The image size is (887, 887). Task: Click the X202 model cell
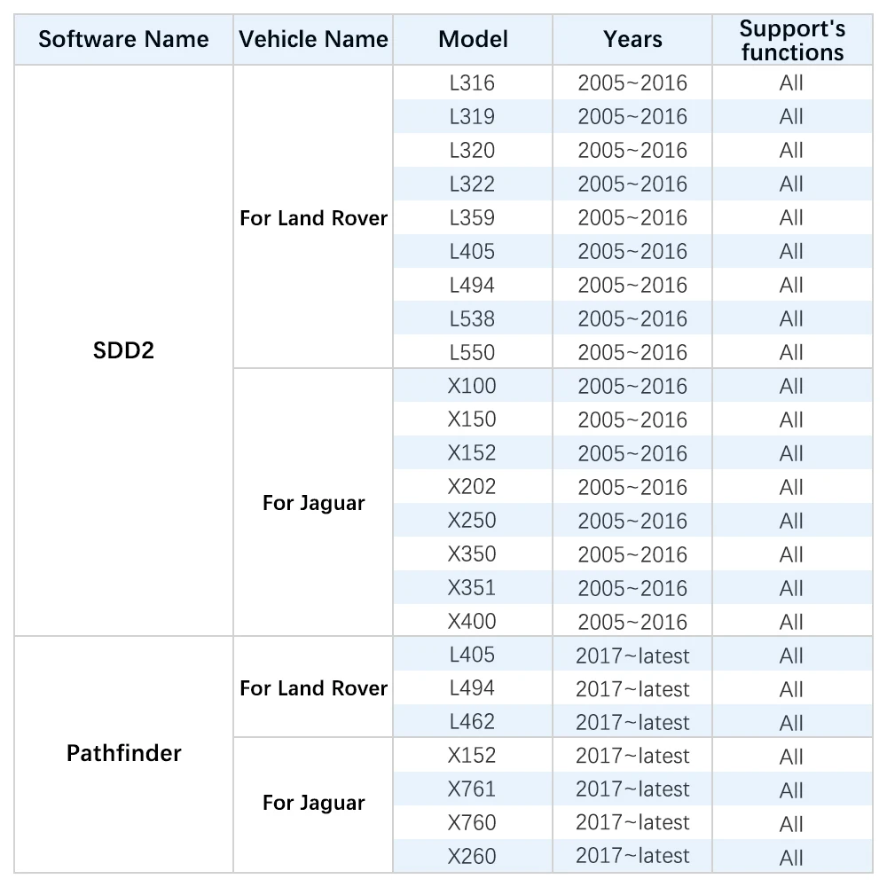click(x=473, y=486)
